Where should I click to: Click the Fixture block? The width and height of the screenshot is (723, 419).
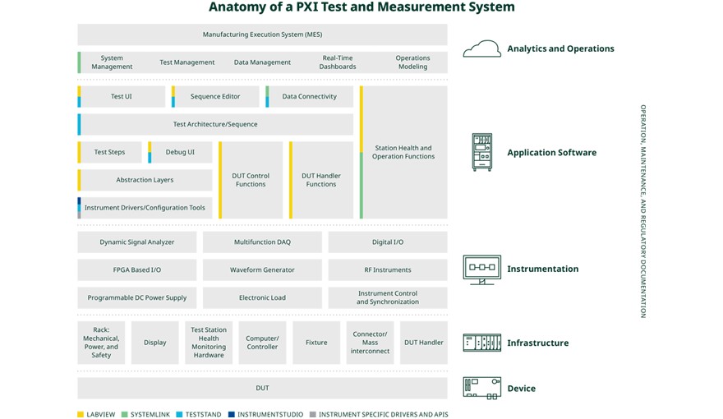coord(316,343)
